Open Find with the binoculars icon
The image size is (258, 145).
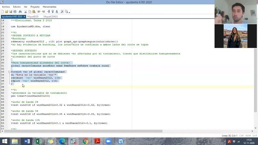click(x=20, y=12)
